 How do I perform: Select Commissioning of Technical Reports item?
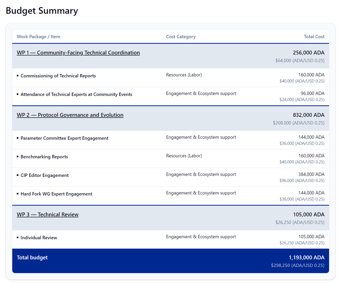[58, 76]
